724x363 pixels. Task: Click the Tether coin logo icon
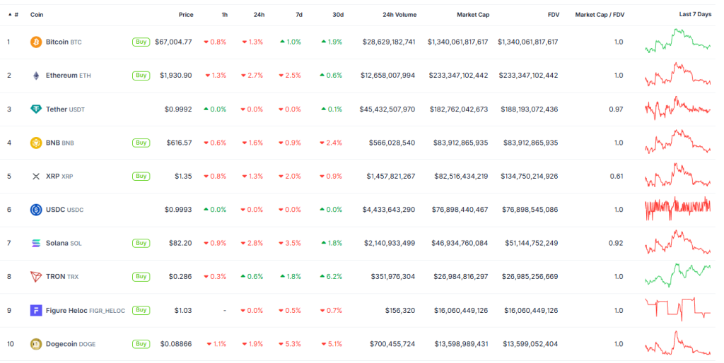coord(36,109)
